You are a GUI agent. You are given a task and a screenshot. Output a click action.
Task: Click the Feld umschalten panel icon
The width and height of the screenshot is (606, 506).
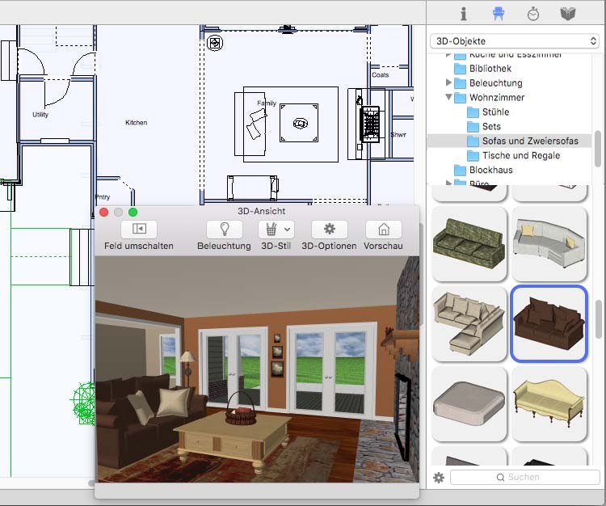click(x=139, y=229)
